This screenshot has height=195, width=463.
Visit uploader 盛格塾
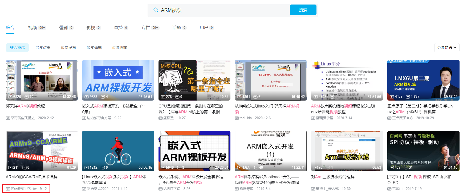[x=168, y=118]
